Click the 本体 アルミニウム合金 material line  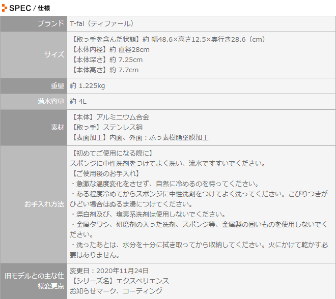[109, 117]
